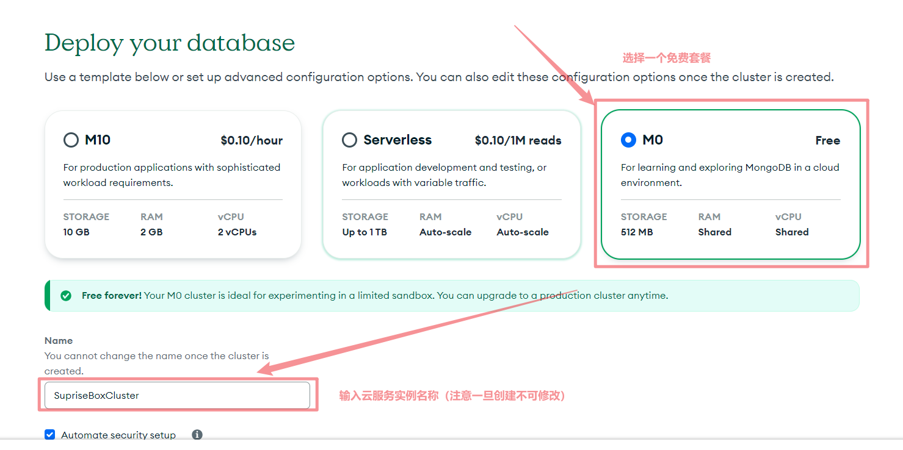Select the Serverless radio button

(349, 140)
